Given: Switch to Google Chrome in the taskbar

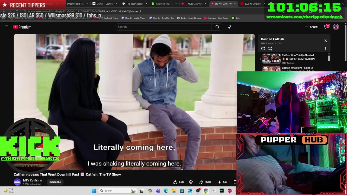Looking at the screenshot, I should (x=206, y=191).
